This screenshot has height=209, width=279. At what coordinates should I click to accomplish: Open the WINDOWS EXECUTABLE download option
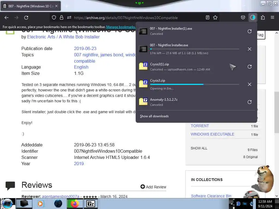213,134
